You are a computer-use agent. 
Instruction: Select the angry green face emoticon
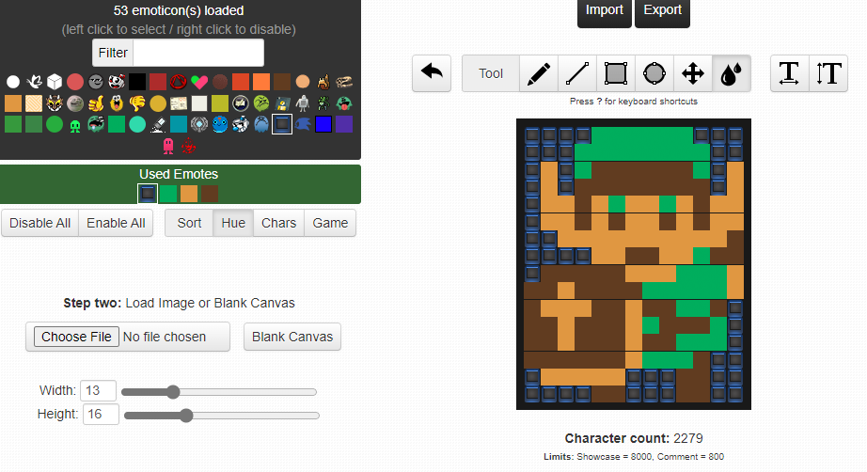(x=261, y=103)
